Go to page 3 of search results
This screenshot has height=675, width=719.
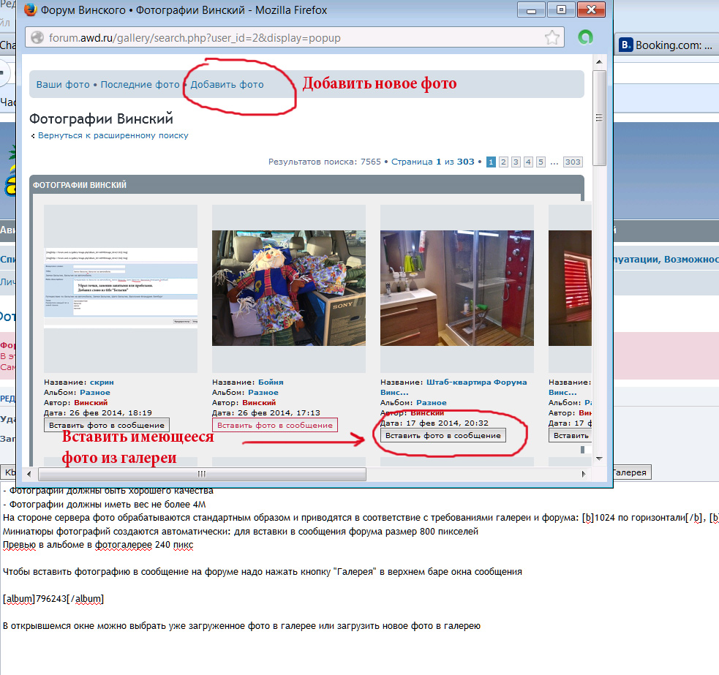pos(516,162)
